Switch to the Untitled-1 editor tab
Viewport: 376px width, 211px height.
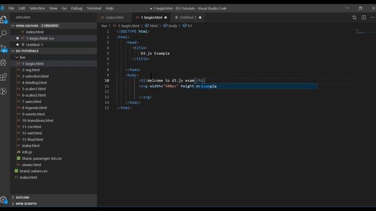188,18
